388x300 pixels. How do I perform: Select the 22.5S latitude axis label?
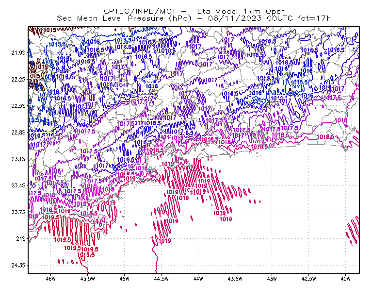[x=18, y=106]
